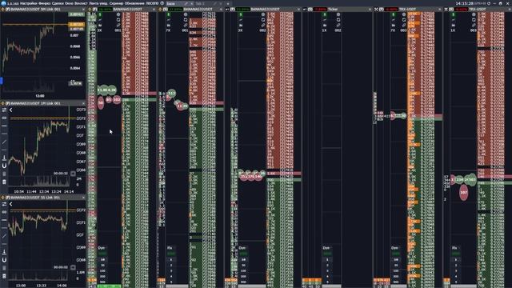Toggle green $ icon in (S) BANANAS31USDT panel

[x=169, y=14]
